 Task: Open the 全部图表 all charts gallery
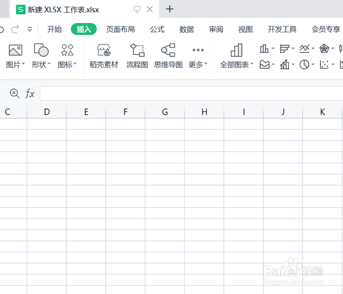coord(237,56)
